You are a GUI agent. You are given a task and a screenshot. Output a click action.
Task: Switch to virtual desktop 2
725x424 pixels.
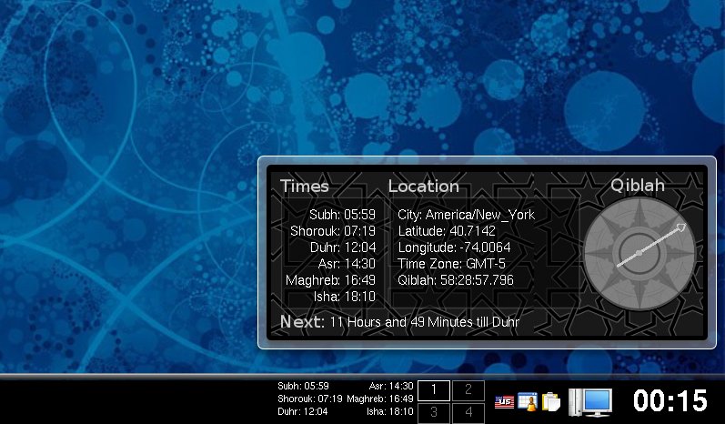point(468,390)
